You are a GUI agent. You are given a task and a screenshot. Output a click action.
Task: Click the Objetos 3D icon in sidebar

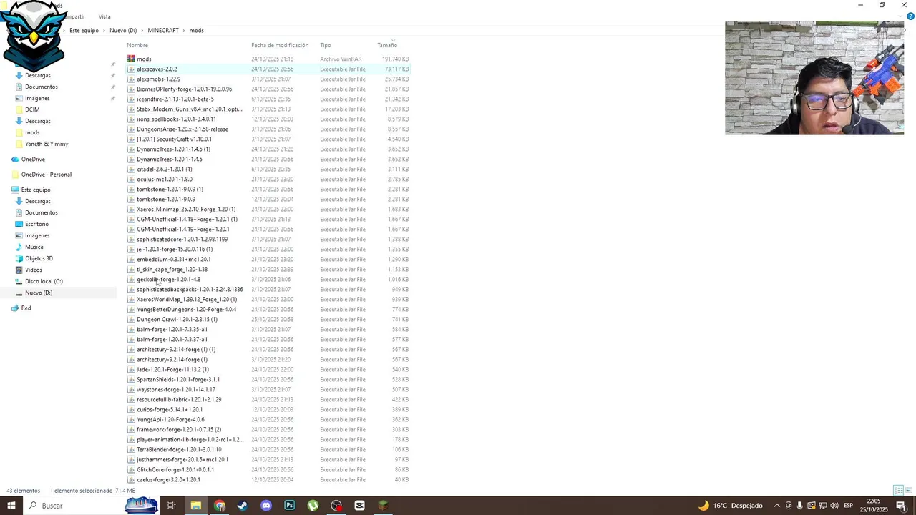[x=19, y=258]
